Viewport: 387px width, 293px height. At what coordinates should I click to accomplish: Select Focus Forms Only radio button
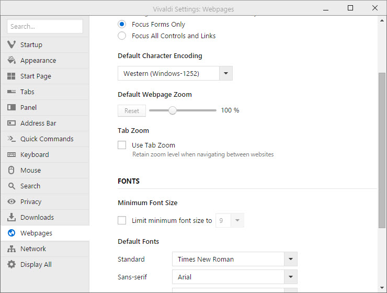[122, 24]
